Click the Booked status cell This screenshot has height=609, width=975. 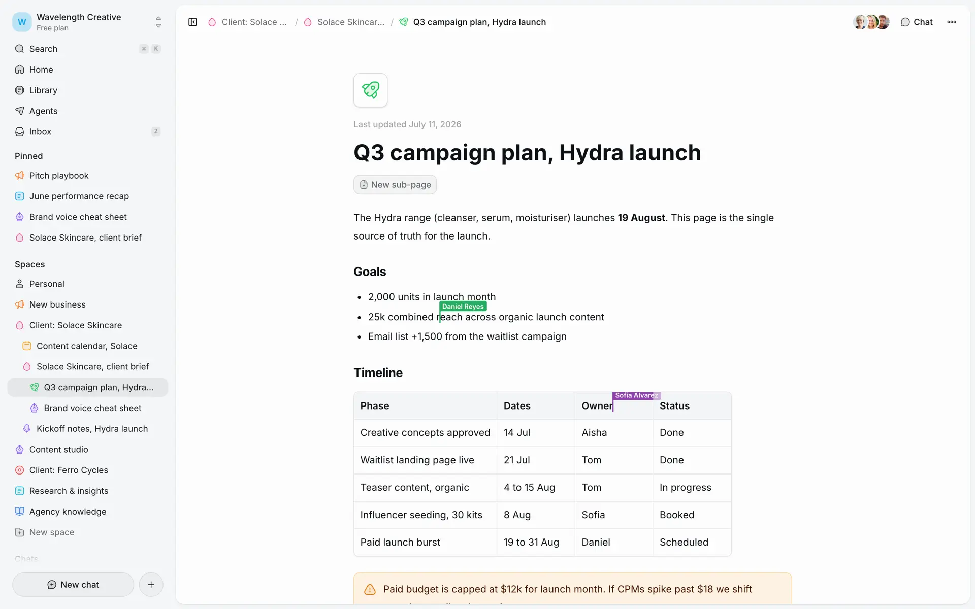(x=692, y=515)
